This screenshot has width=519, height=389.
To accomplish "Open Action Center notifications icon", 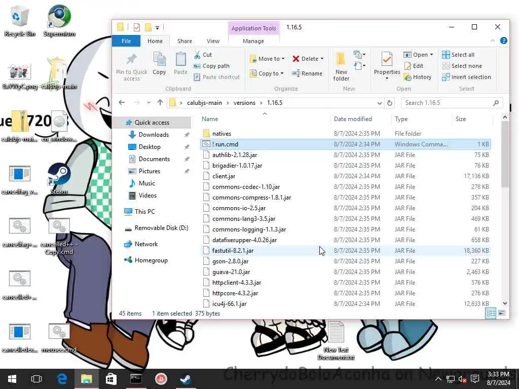I will 475,379.
